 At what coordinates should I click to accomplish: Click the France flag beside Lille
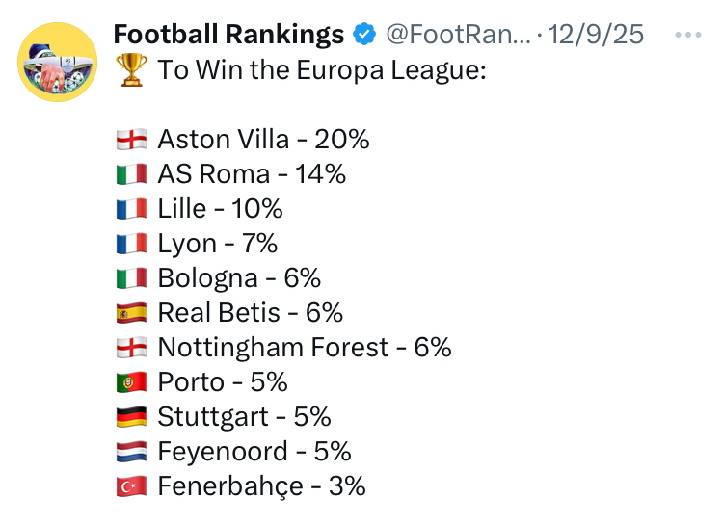click(x=132, y=208)
